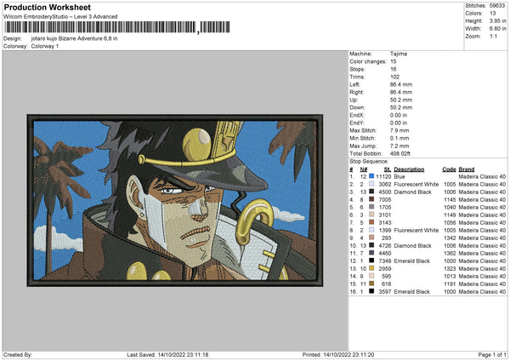Choose the gold swatch next to 2959
510x361 pixels.
(371, 268)
